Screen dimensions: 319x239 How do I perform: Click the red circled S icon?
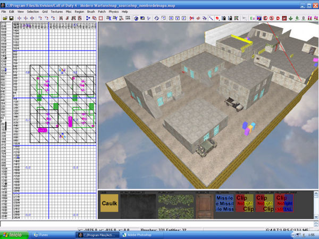pyautogui.click(x=272, y=18)
